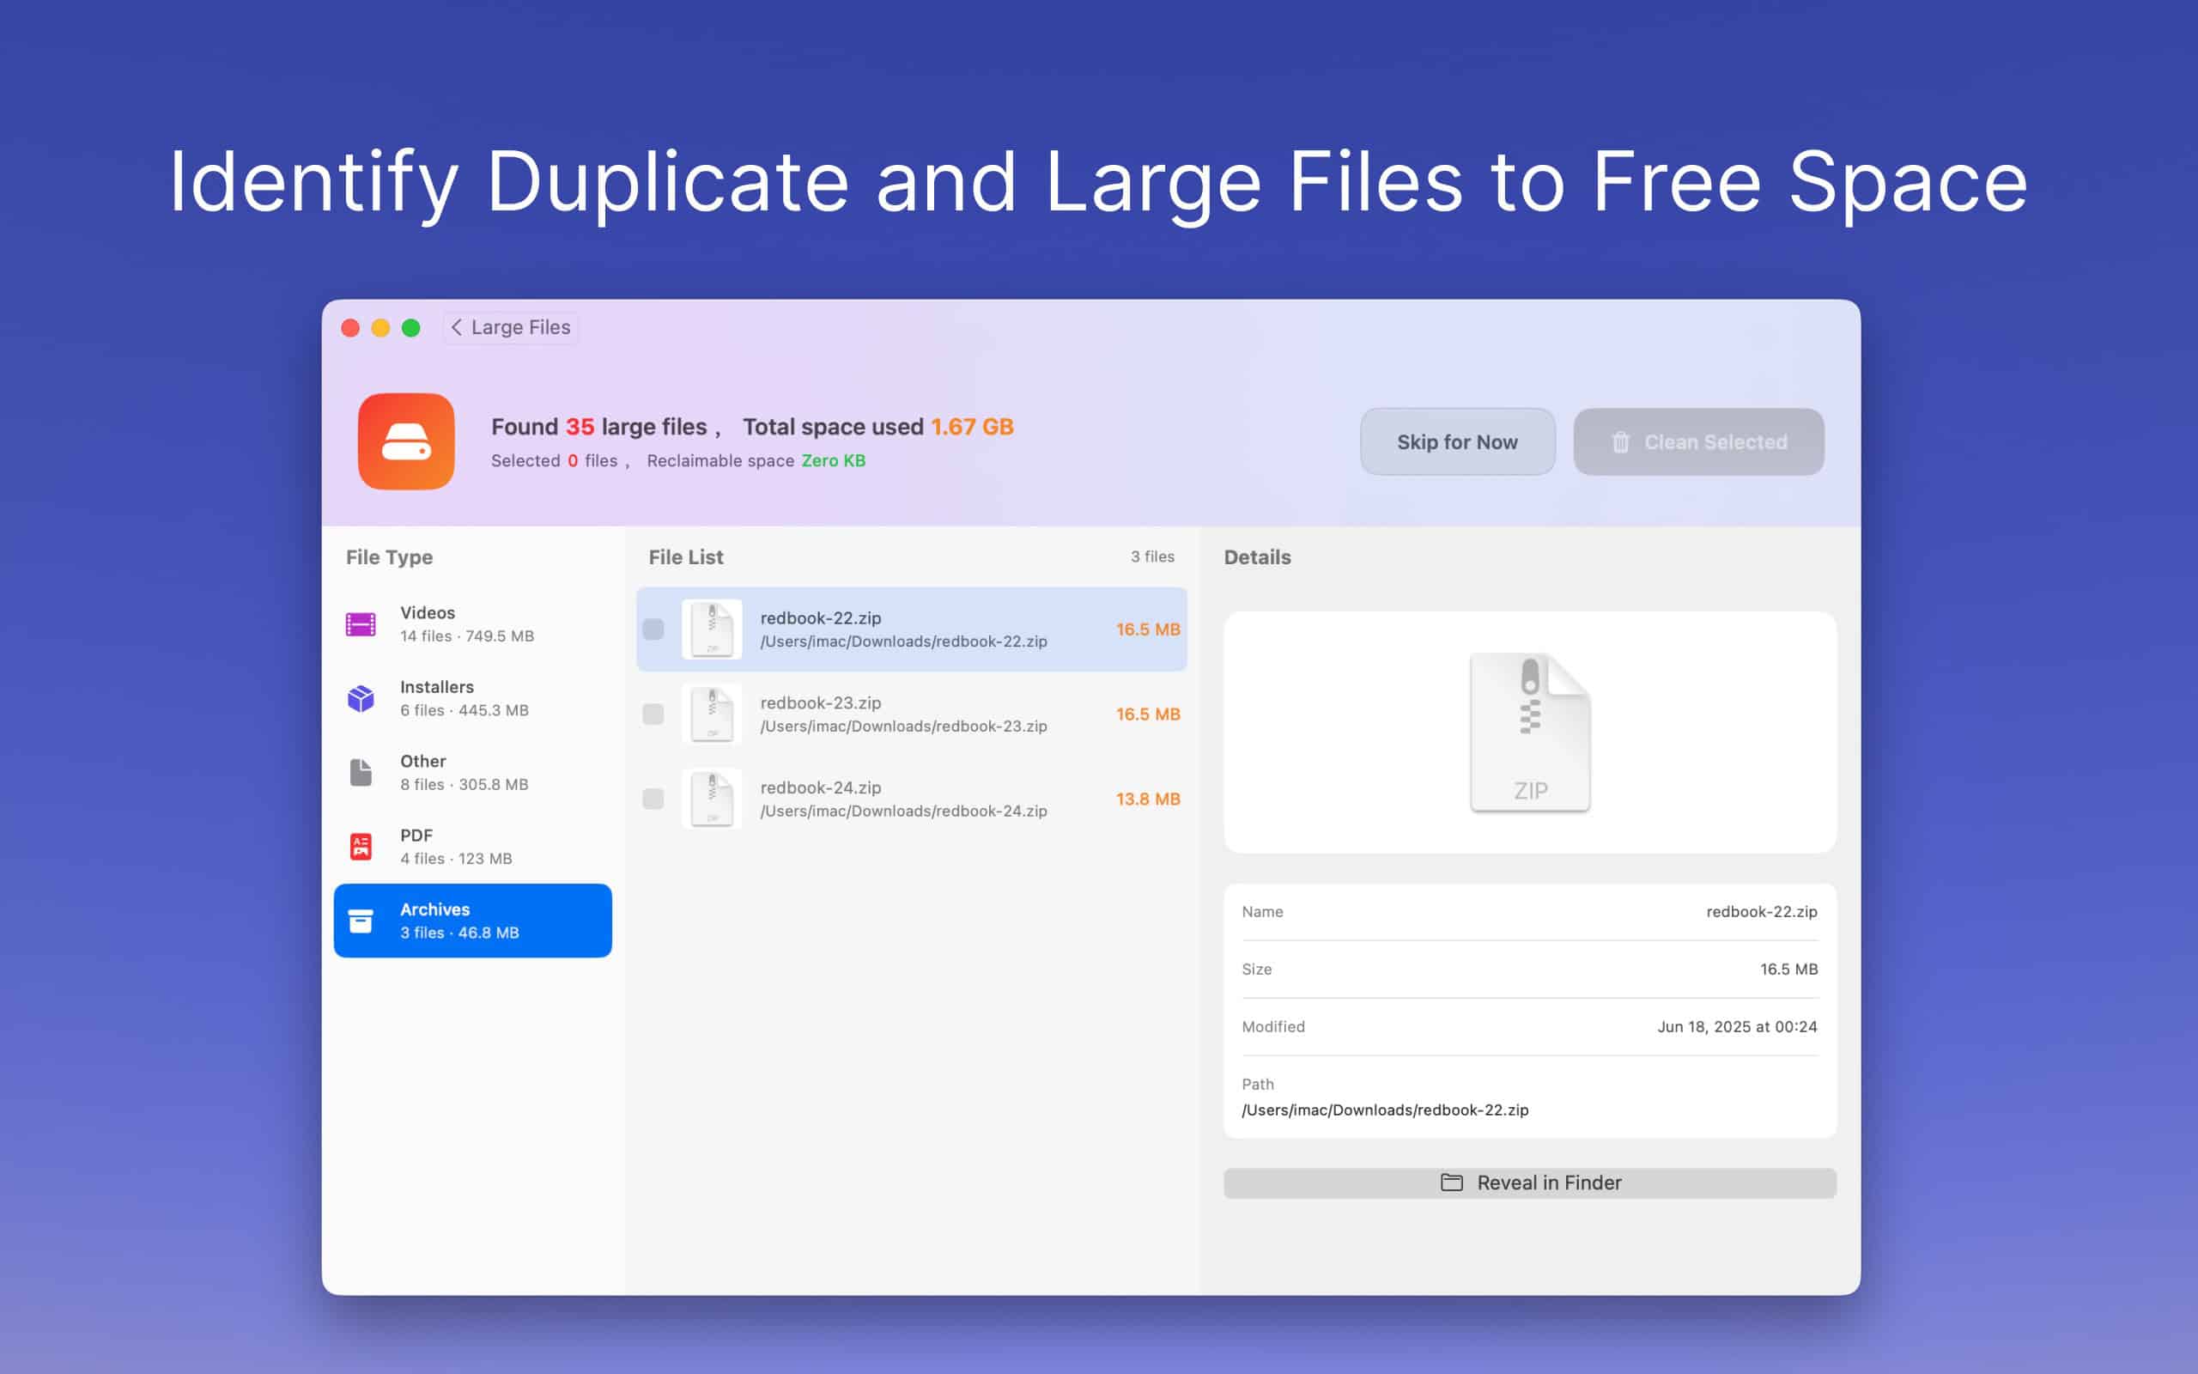Click the orange disk app icon

406,441
